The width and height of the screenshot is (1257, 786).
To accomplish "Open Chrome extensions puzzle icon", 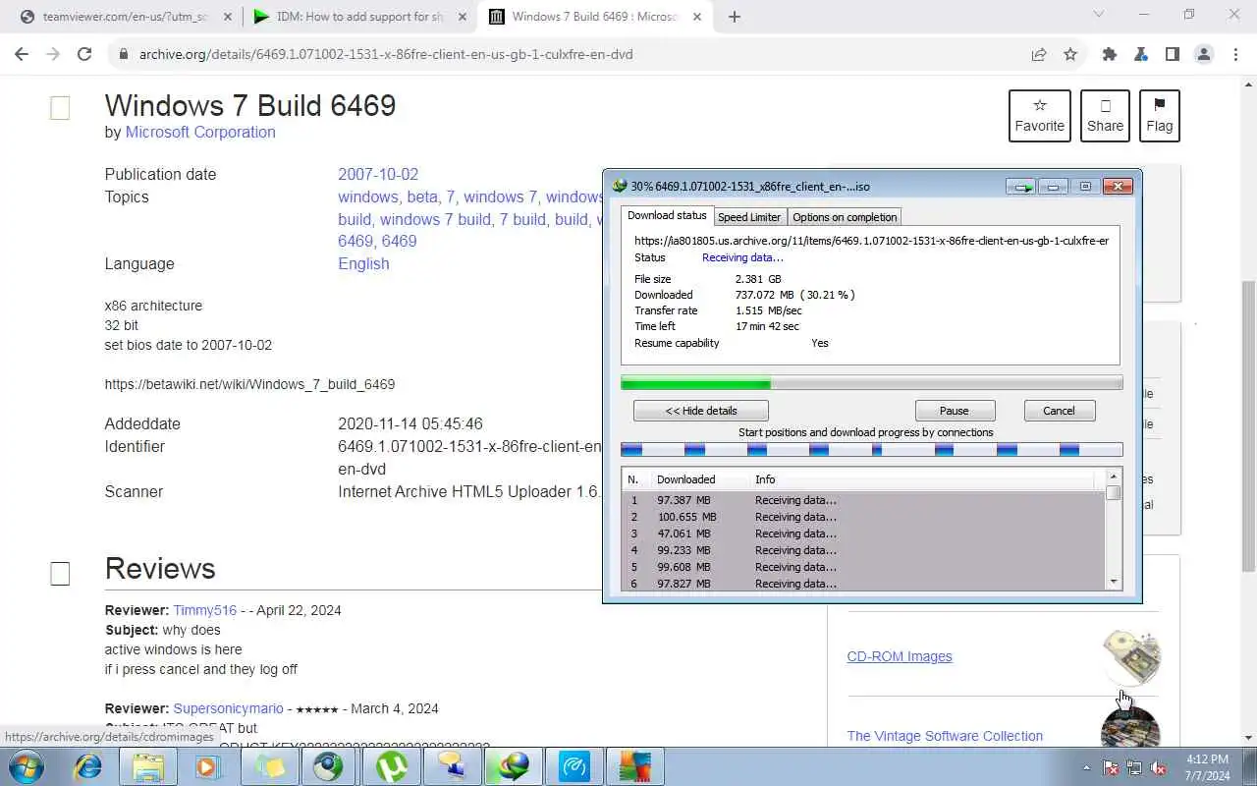I will [1110, 54].
